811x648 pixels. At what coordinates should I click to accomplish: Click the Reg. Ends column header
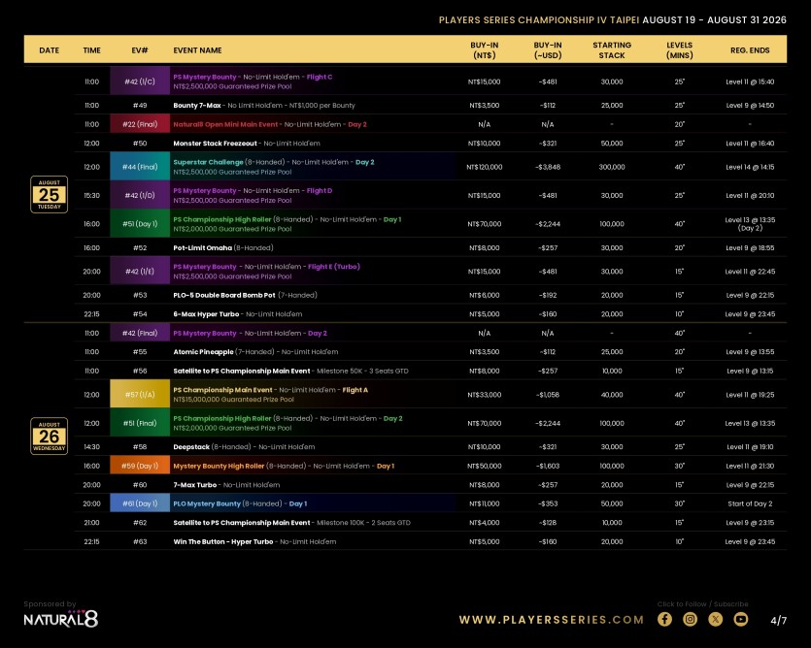pyautogui.click(x=750, y=50)
